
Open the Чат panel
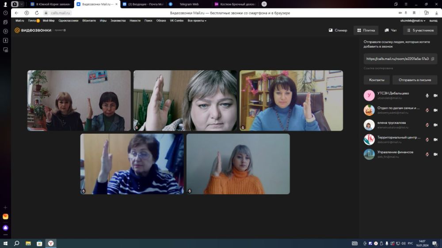pos(391,30)
